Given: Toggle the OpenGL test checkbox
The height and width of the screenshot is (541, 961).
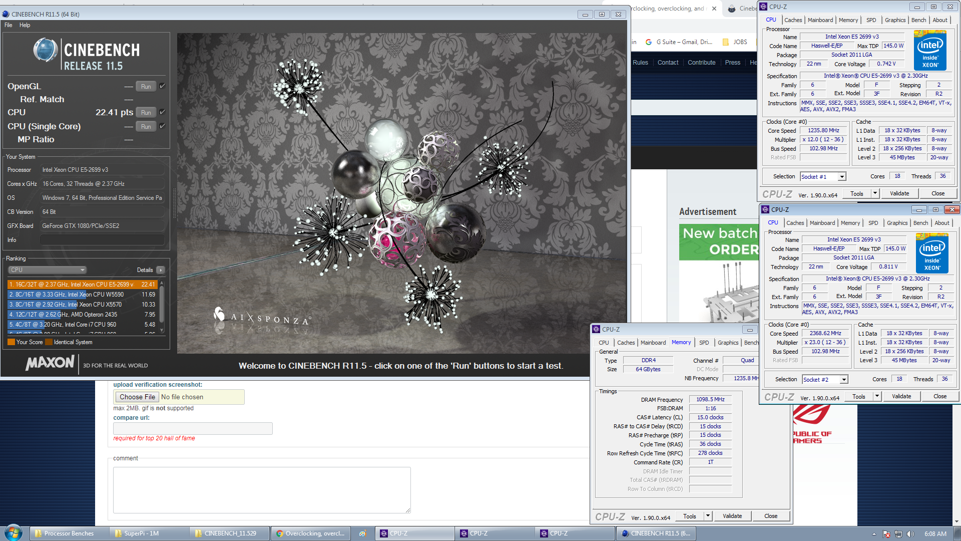Looking at the screenshot, I should (163, 86).
